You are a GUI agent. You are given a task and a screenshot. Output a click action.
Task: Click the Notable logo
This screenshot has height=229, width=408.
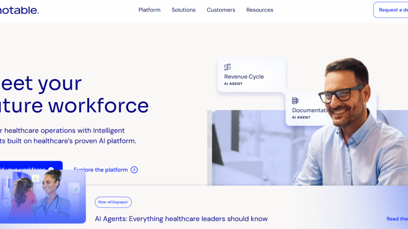tap(18, 10)
